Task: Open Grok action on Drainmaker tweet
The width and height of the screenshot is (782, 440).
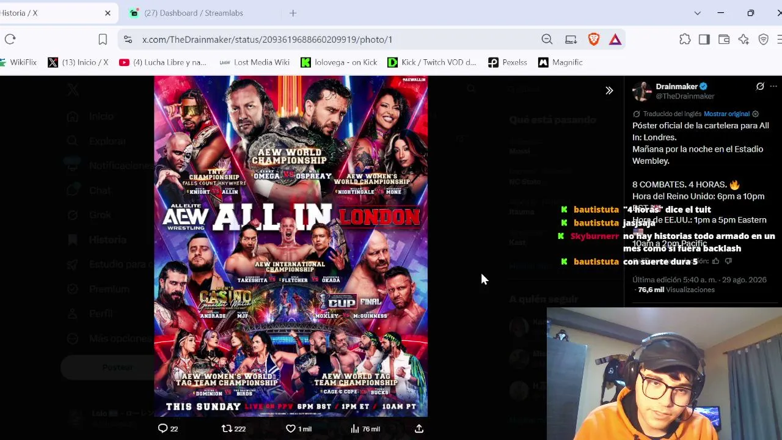Action: click(x=760, y=87)
